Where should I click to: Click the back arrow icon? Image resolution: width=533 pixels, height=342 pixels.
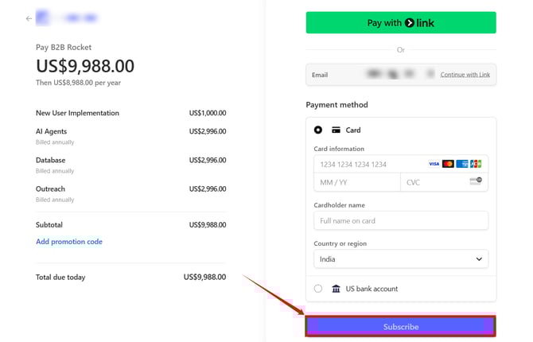(29, 18)
